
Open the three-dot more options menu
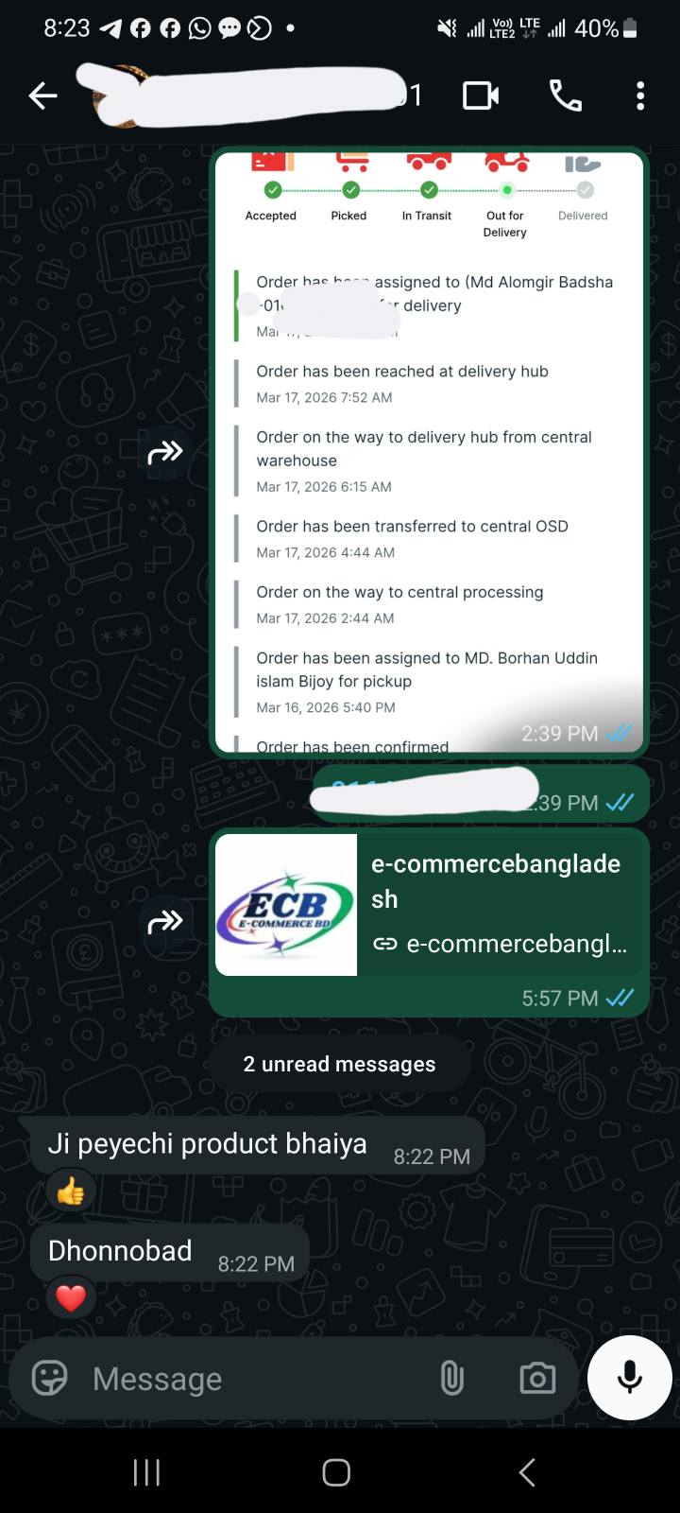coord(640,96)
